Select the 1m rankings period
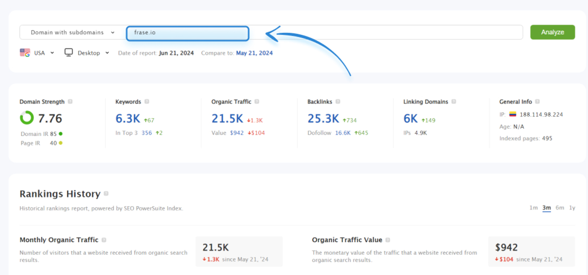This screenshot has width=588, height=275. 533,207
